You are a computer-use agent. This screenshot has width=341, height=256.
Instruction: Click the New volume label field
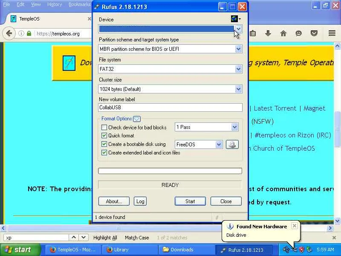pyautogui.click(x=170, y=108)
